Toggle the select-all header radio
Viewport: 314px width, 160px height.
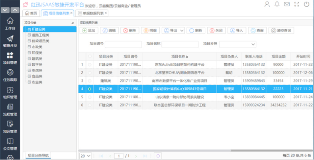[90, 57]
